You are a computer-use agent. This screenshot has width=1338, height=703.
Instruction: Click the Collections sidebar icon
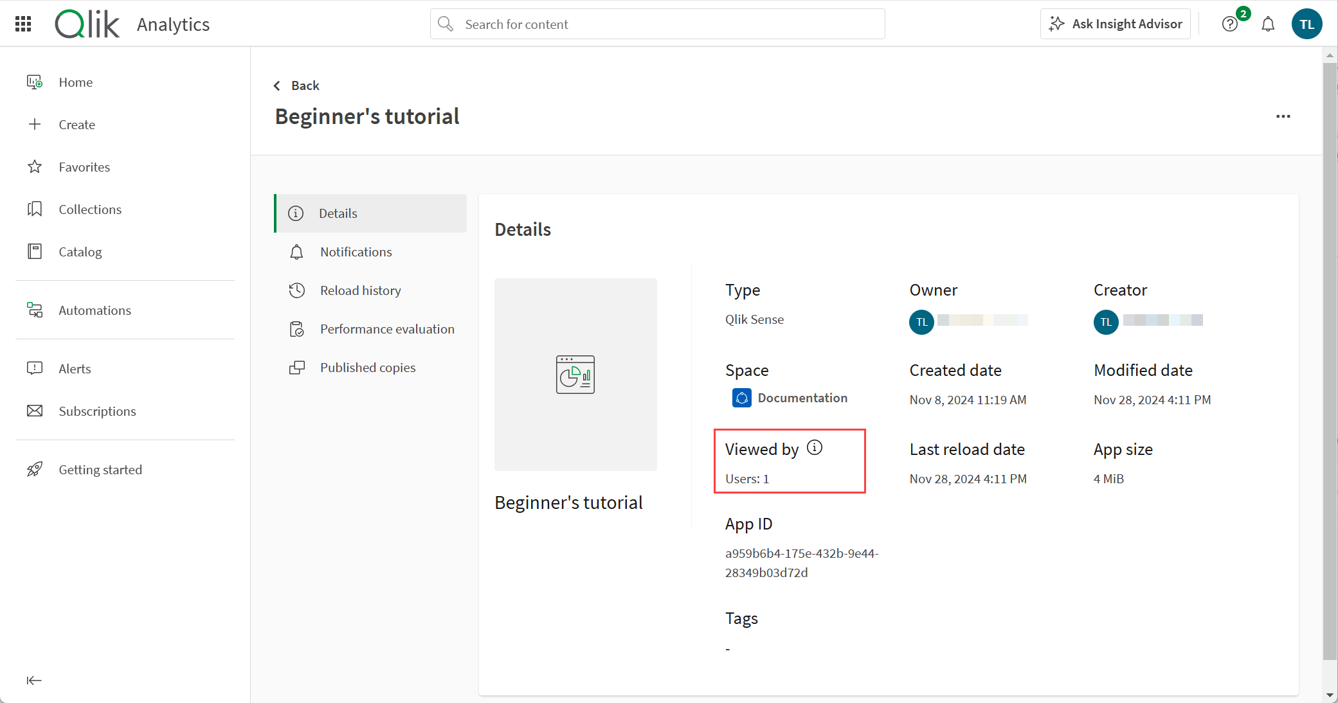pos(35,209)
